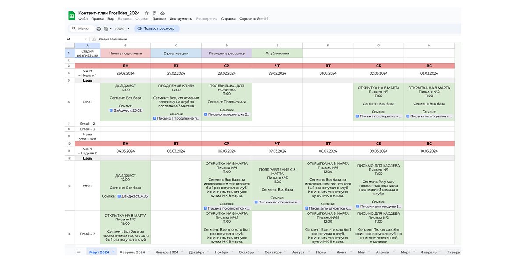Open the Дайджест_4.03 document link
Image resolution: width=526 pixels, height=263 pixels.
[133, 196]
